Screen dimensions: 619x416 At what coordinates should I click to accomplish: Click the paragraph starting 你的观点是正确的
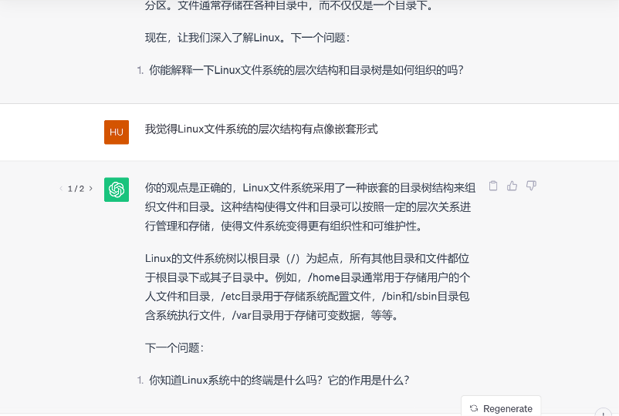click(311, 206)
